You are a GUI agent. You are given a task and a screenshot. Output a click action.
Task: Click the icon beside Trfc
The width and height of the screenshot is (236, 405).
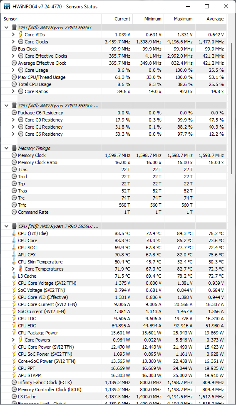point(14,205)
